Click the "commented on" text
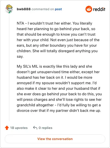The height and width of the screenshot is (148, 110). 43,9
